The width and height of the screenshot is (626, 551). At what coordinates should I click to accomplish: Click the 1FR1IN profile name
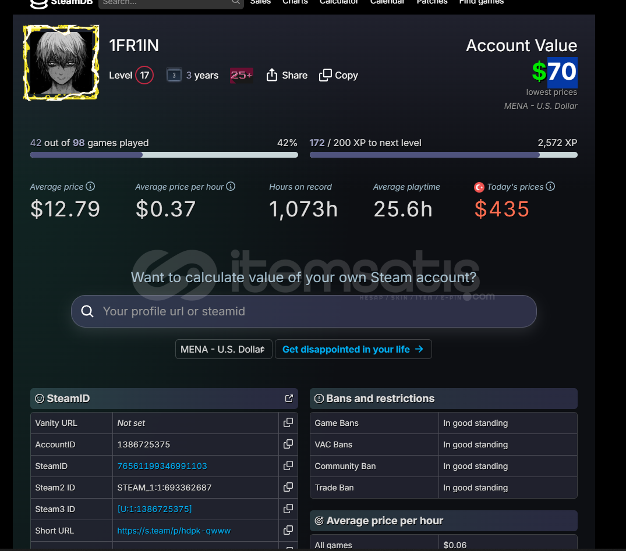coord(134,45)
